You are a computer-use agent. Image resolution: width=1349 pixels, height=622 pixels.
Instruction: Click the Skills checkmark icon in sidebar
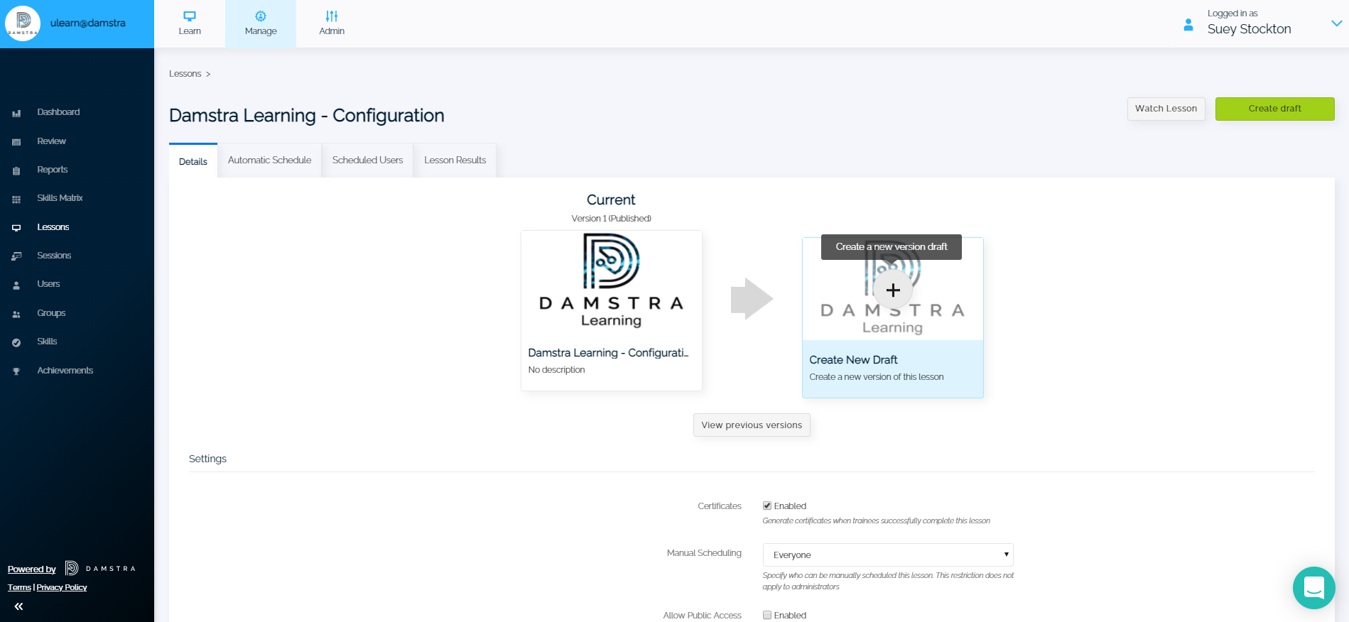[16, 342]
